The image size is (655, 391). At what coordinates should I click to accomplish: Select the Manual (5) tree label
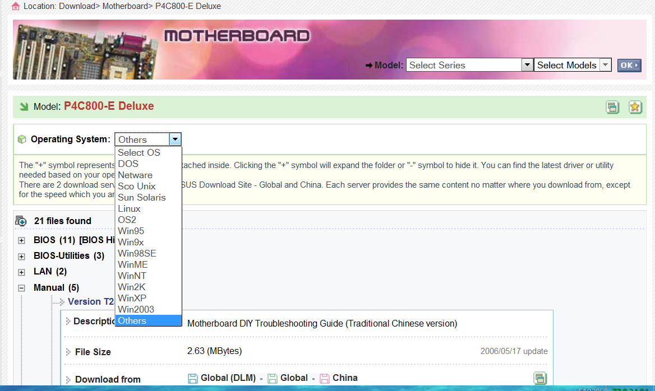pyautogui.click(x=57, y=288)
